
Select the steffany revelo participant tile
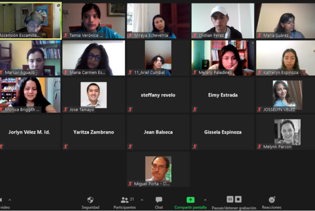click(x=158, y=95)
